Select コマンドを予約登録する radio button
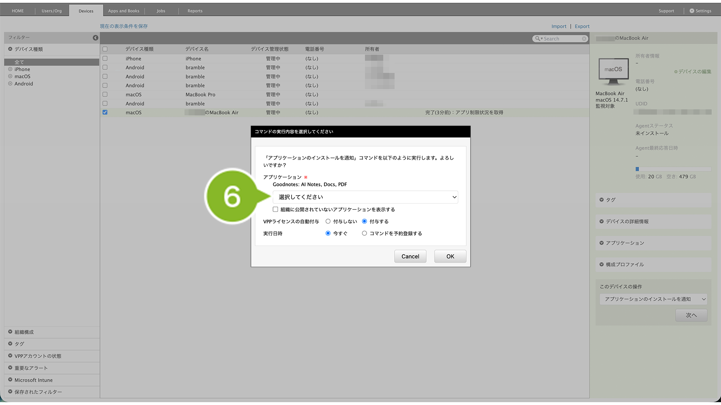 coord(365,233)
